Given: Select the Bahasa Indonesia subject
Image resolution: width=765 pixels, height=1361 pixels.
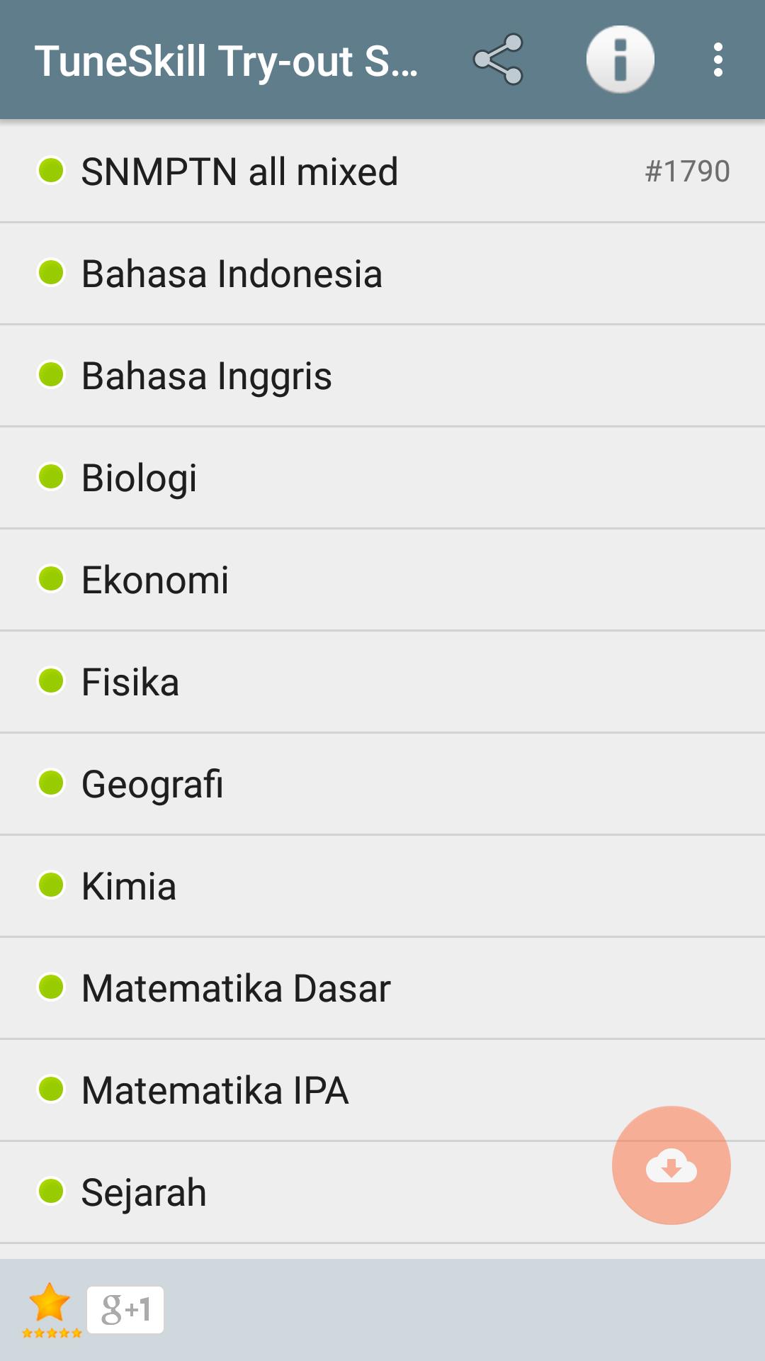Looking at the screenshot, I should [x=232, y=274].
